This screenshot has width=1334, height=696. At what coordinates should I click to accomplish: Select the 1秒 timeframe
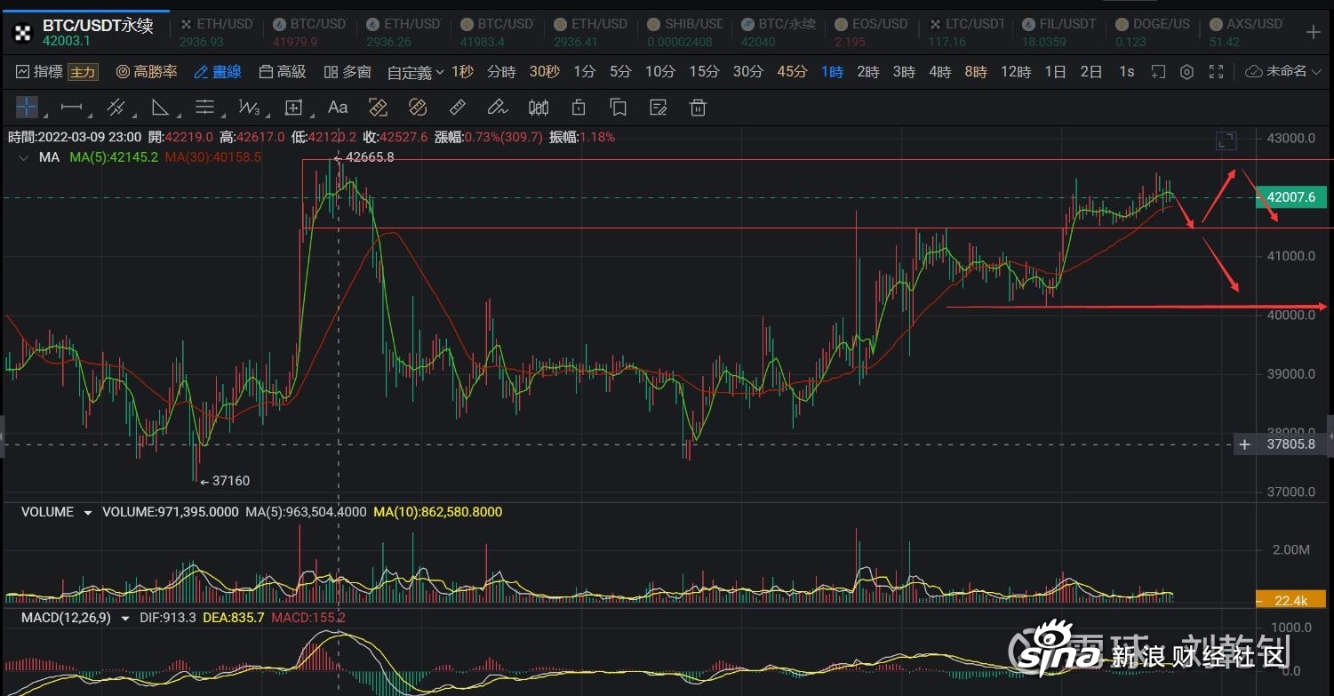point(462,71)
